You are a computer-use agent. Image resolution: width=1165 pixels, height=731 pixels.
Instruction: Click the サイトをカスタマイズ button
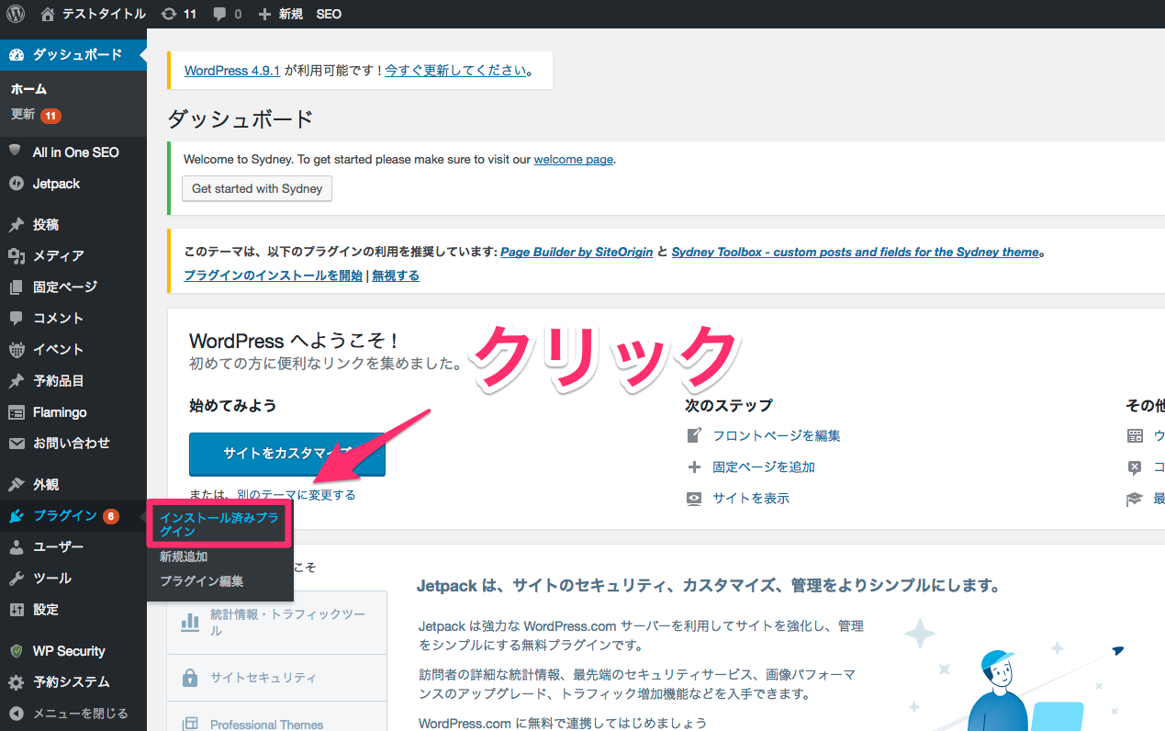[287, 454]
